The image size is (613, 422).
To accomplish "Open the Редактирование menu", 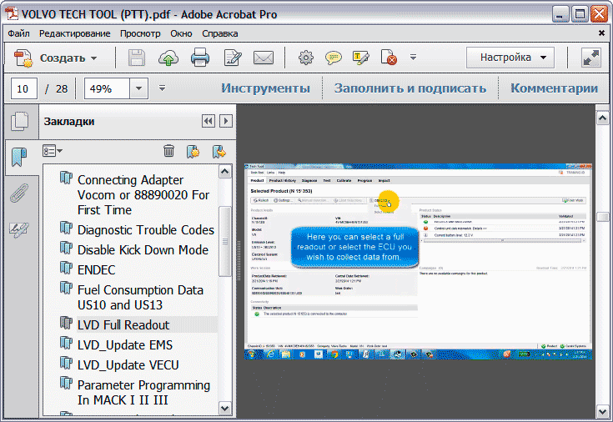I will 74,33.
